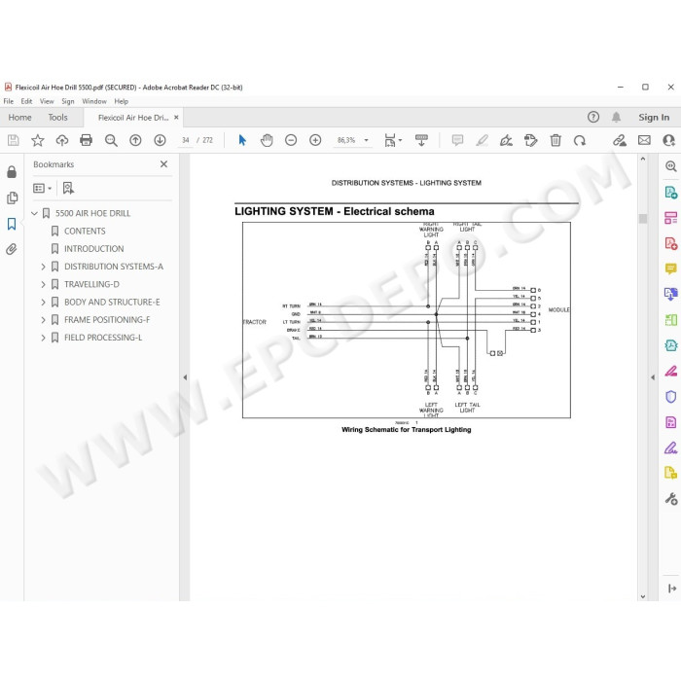Rotate the page view clockwise
Screen dimensions: 681x681
click(580, 140)
